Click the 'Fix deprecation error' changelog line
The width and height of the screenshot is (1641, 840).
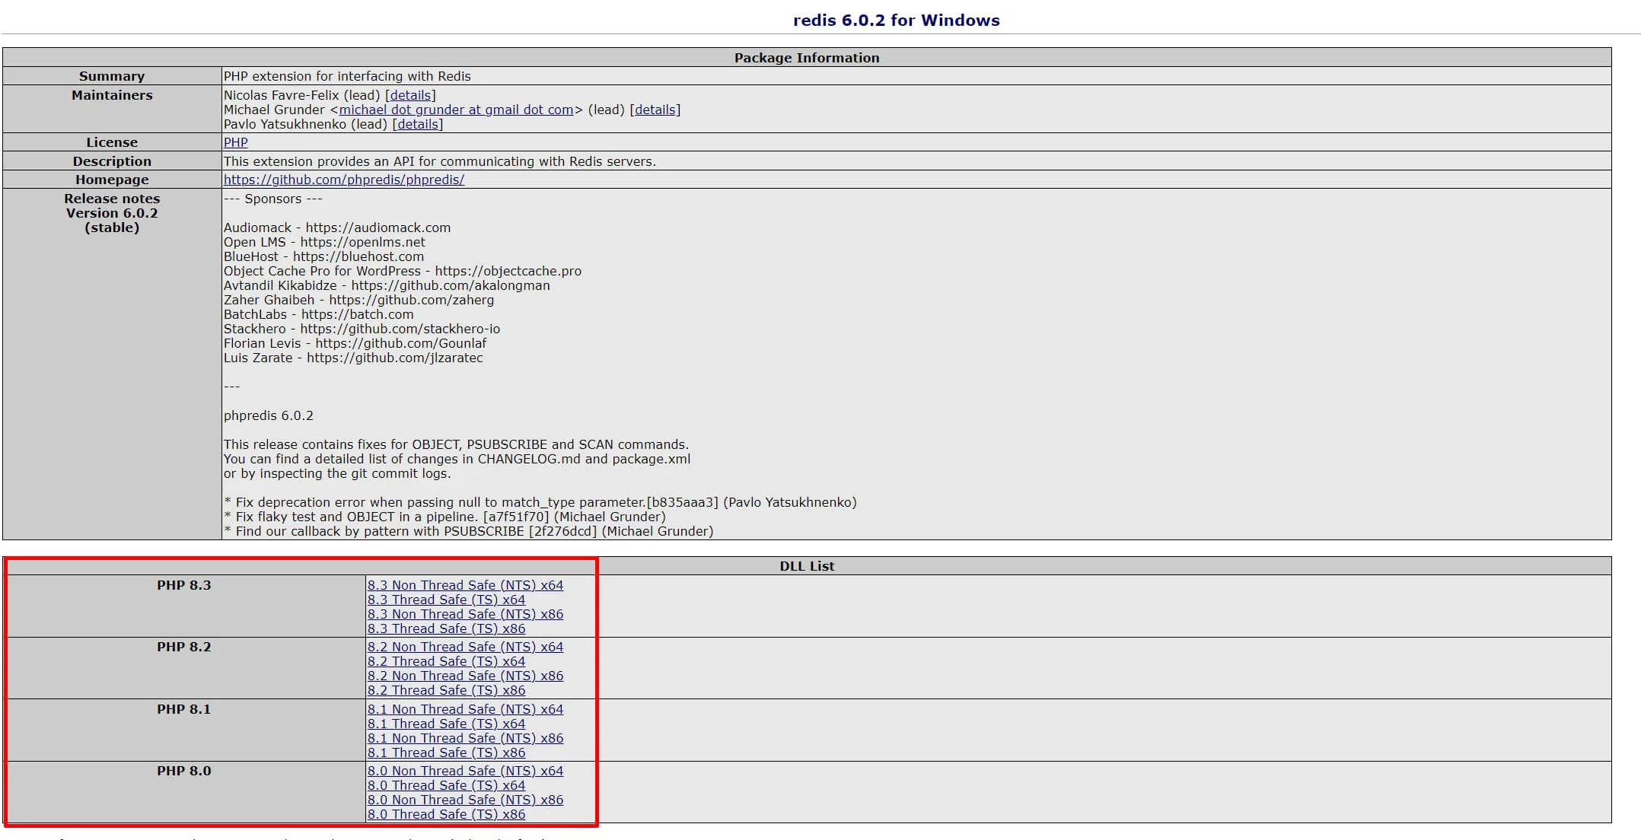pyautogui.click(x=540, y=502)
